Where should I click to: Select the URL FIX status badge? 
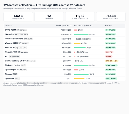click(109, 52)
